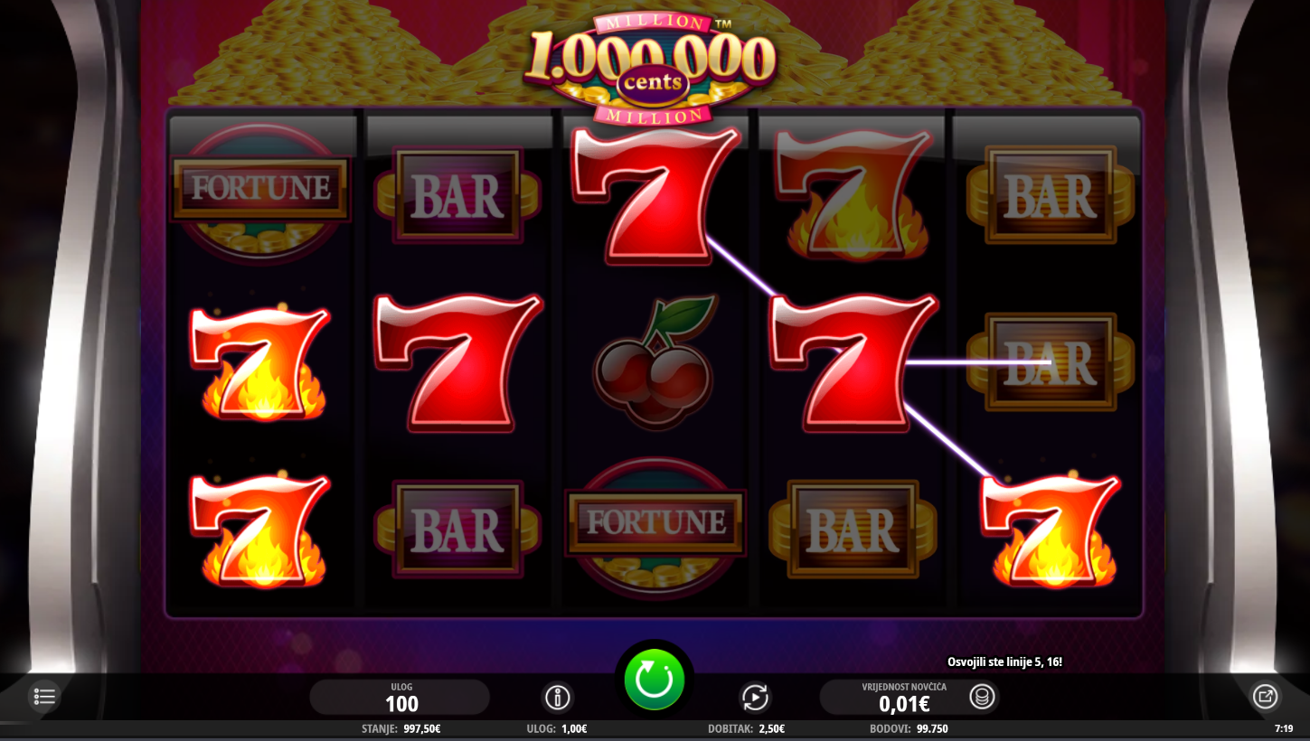Open the hamburger menu list icon

(44, 697)
